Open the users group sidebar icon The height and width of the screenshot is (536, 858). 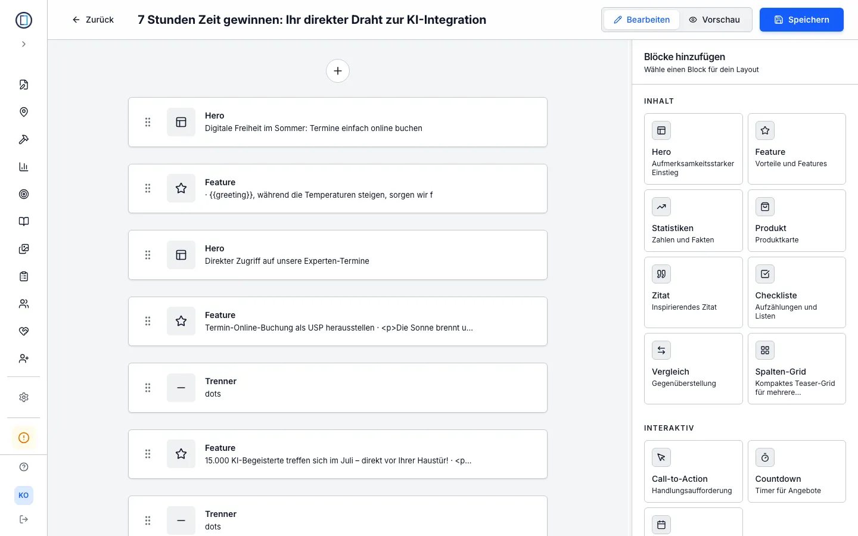24,304
